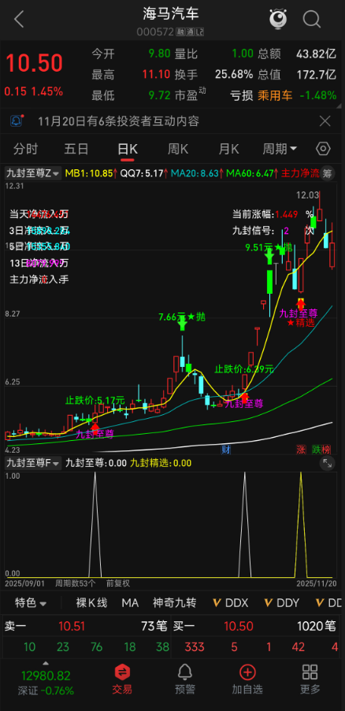The width and height of the screenshot is (345, 711).
Task: Open the stock search magnifier
Action: tap(312, 19)
